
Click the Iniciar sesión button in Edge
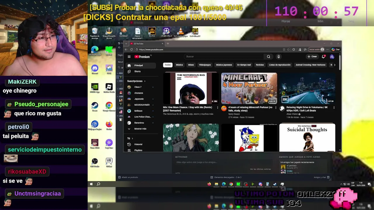pos(317,50)
